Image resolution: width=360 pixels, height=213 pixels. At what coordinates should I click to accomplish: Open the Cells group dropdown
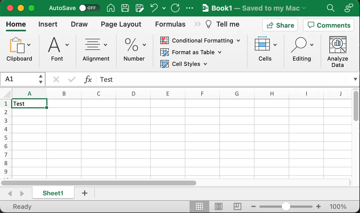tap(275, 45)
